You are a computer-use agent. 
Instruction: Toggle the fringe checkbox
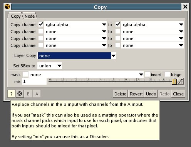click(x=168, y=74)
